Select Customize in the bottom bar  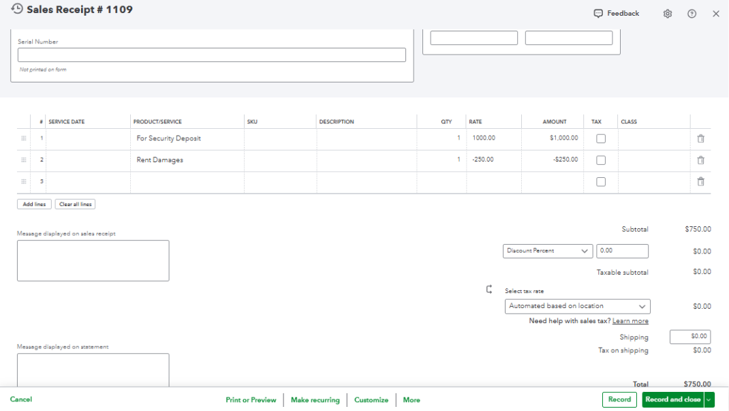(371, 400)
